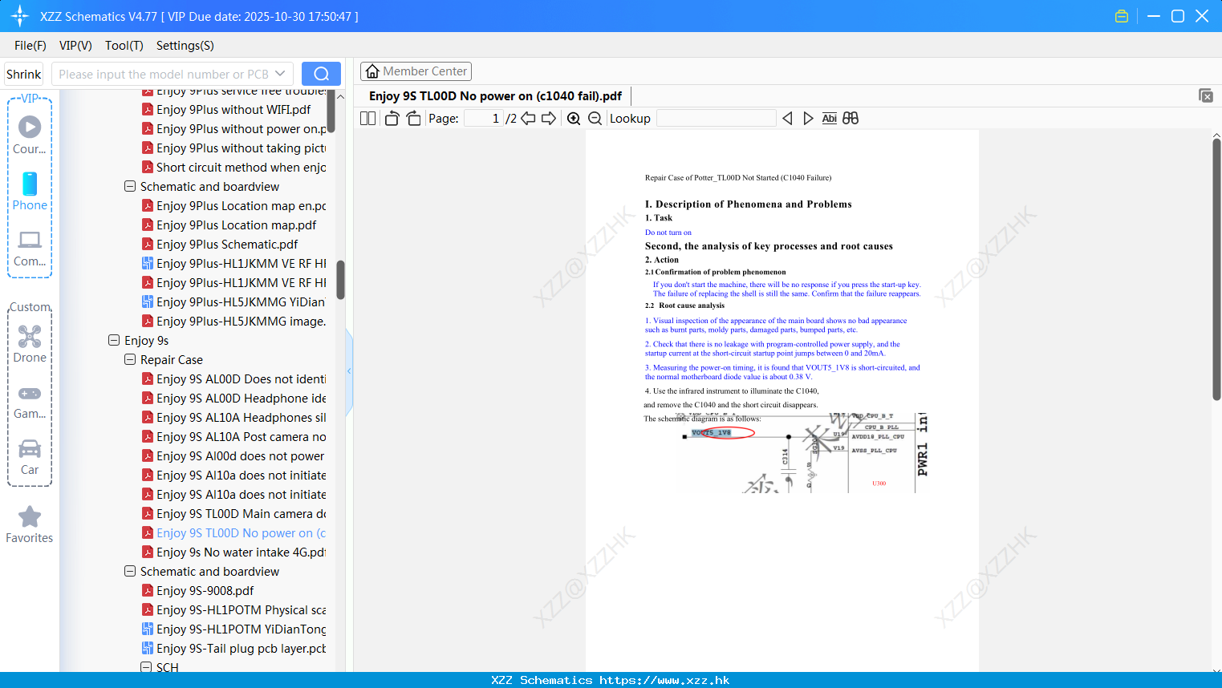The image size is (1222, 688).
Task: Find previous lookup match triangle
Action: point(787,119)
